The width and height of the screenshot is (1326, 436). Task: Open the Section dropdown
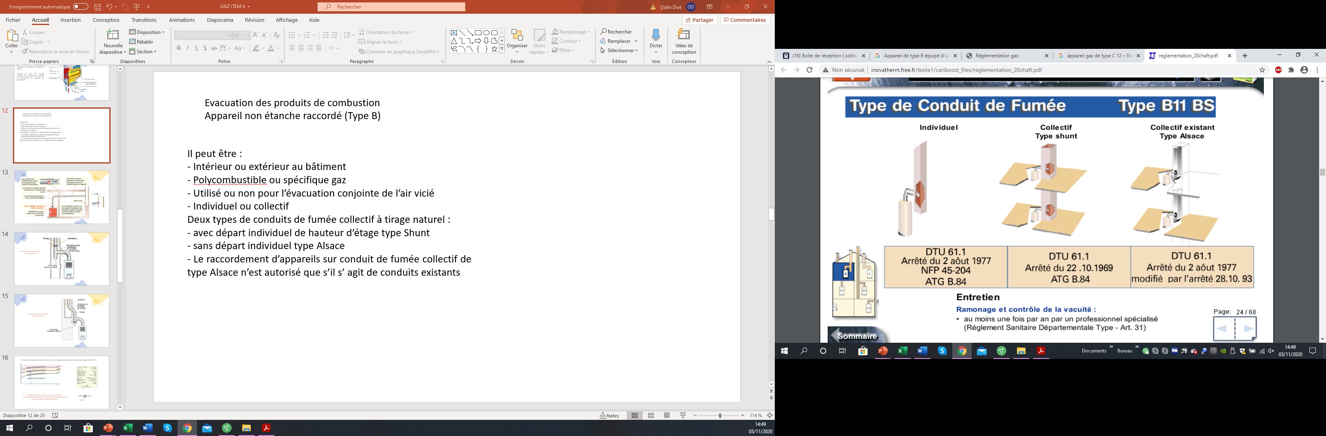point(143,52)
